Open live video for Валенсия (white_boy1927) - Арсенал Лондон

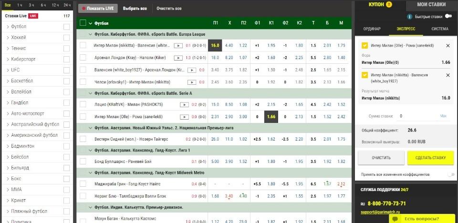point(192,70)
